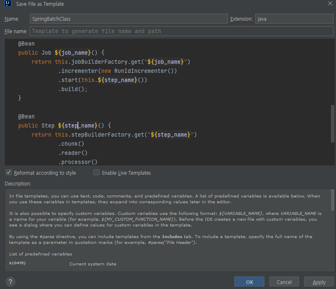336x289 pixels.
Task: Click the bold Includes word in description
Action: (172, 236)
